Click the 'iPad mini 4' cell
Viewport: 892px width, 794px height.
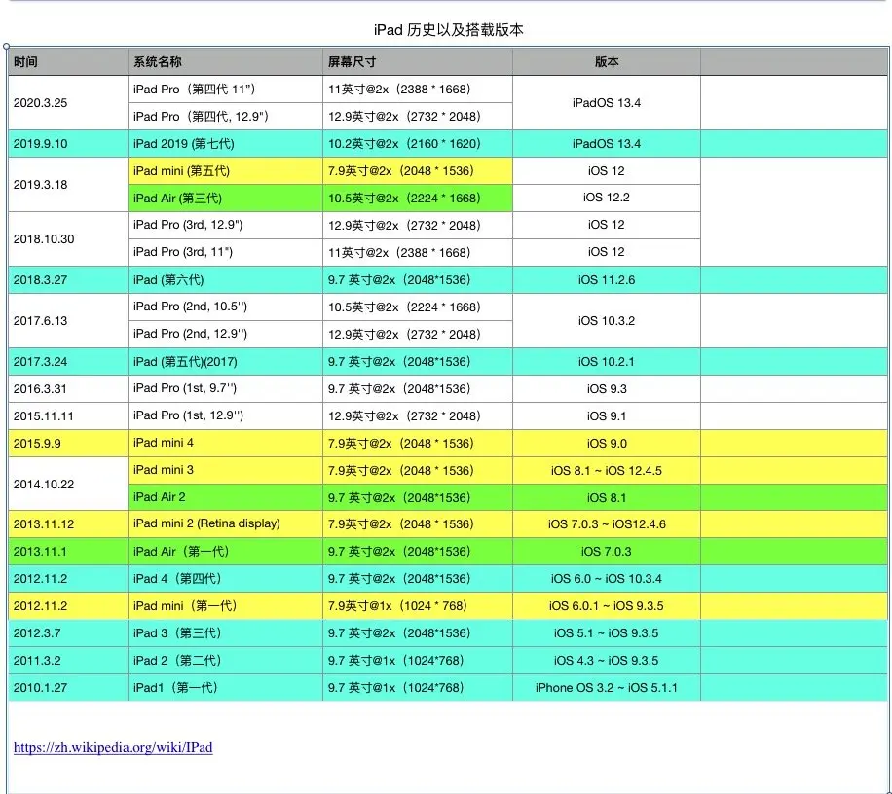225,444
